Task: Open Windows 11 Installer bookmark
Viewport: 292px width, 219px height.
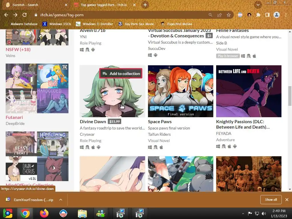Action: [95, 24]
